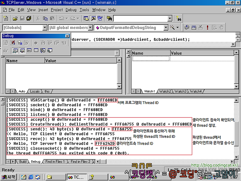This screenshot has width=241, height=181.
Task: Open the Tools menu
Action: pos(84,10)
